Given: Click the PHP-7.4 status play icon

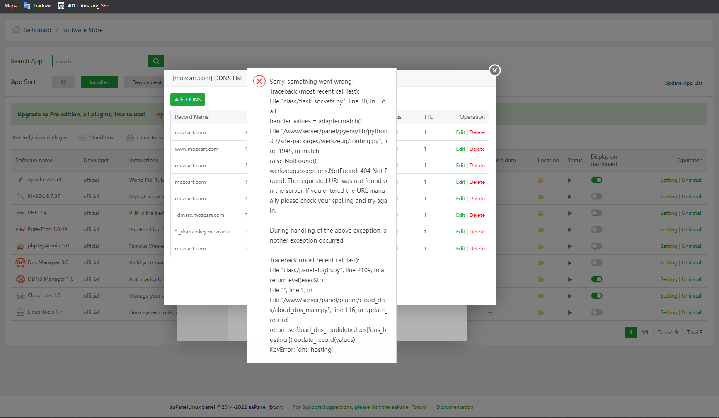Looking at the screenshot, I should pyautogui.click(x=570, y=213).
